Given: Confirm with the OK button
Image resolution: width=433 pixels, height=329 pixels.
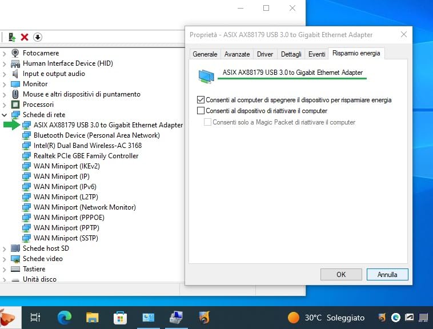Looking at the screenshot, I should coord(341,274).
